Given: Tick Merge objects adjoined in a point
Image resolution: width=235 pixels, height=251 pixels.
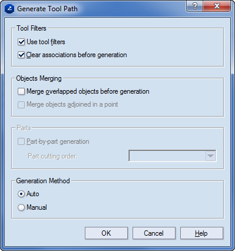Looking at the screenshot, I should [21, 105].
